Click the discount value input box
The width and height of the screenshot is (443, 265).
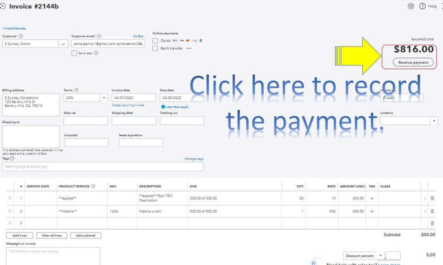point(393,256)
